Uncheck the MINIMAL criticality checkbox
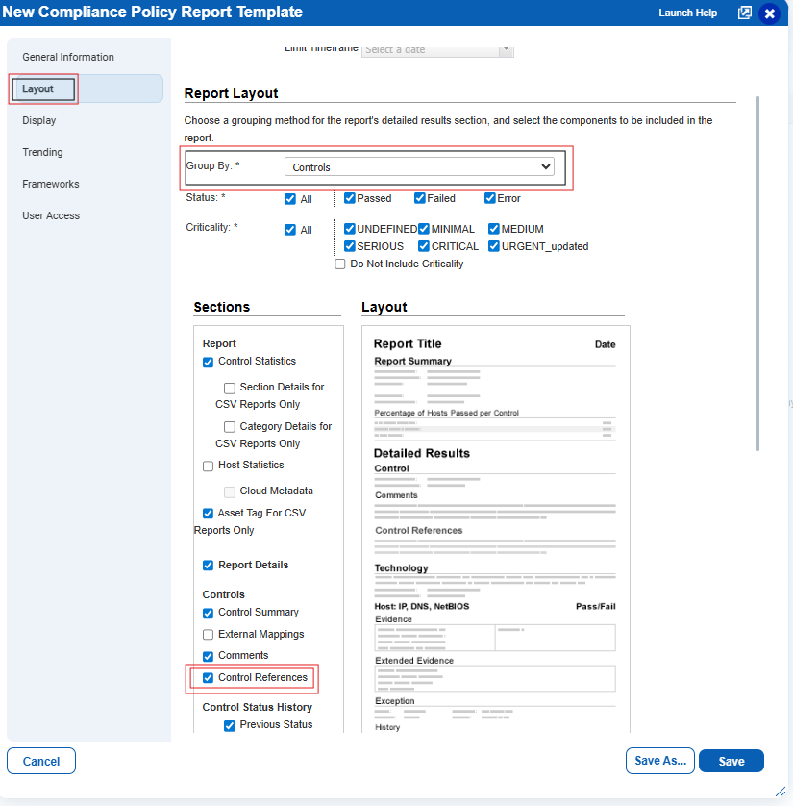 [424, 229]
